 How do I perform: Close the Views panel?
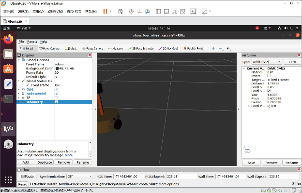pyautogui.click(x=299, y=55)
